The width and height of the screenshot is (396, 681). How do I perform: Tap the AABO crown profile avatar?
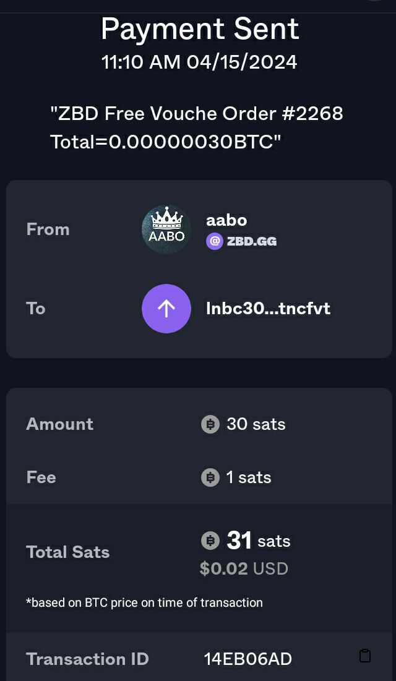[166, 229]
